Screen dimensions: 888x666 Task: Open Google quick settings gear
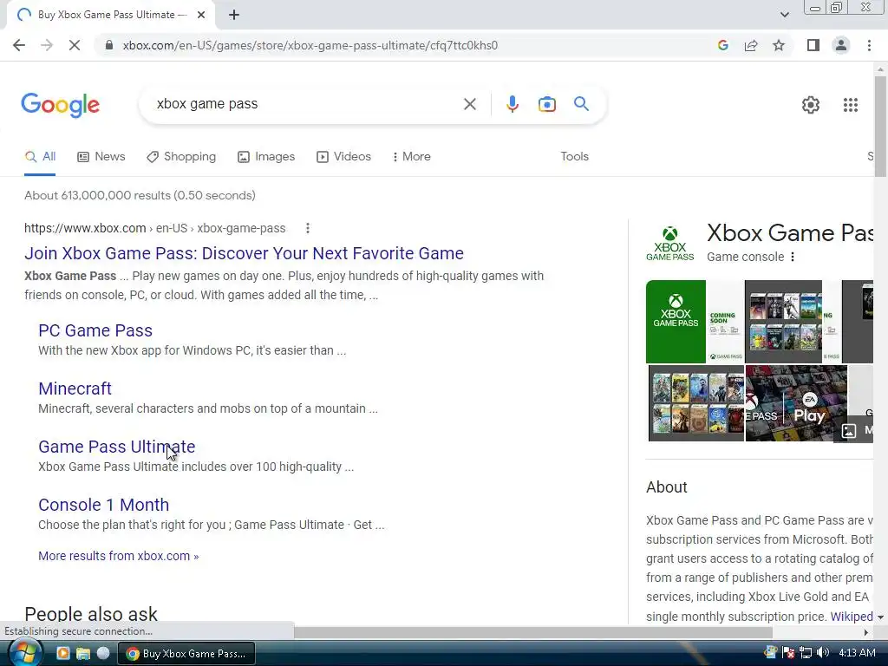tap(811, 105)
